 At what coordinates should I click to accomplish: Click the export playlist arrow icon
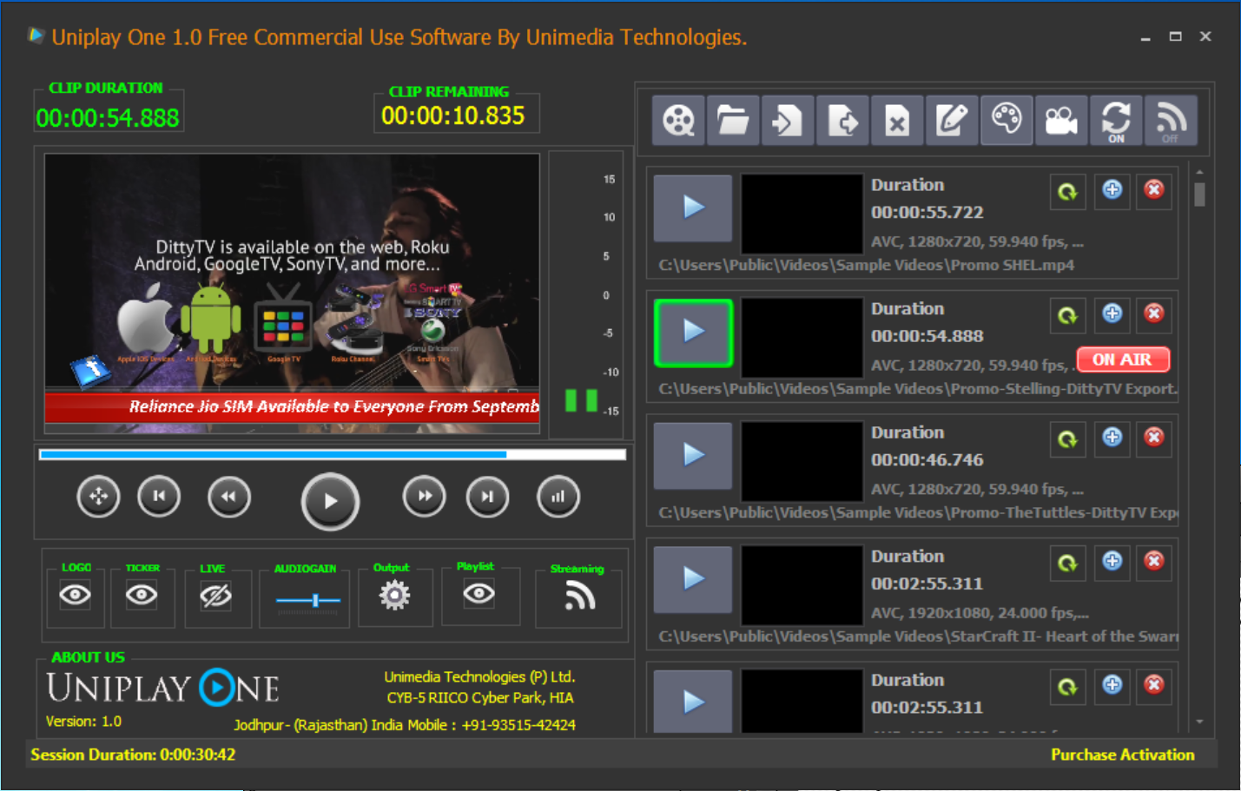tap(842, 120)
